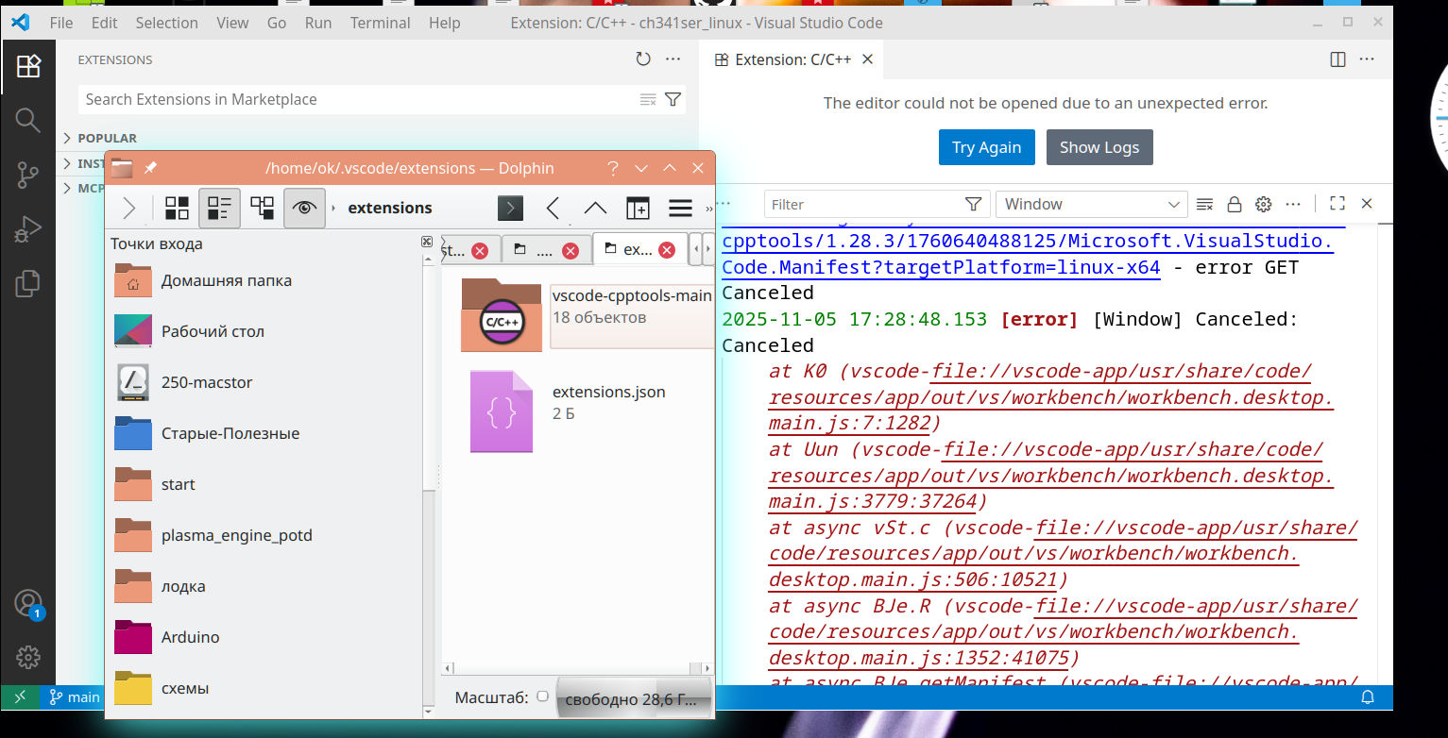Open the Terminal menu
This screenshot has height=738, width=1448.
tap(379, 23)
